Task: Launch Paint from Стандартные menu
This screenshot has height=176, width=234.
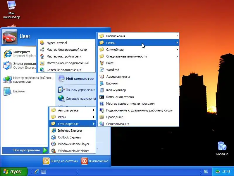Action: tap(138, 63)
